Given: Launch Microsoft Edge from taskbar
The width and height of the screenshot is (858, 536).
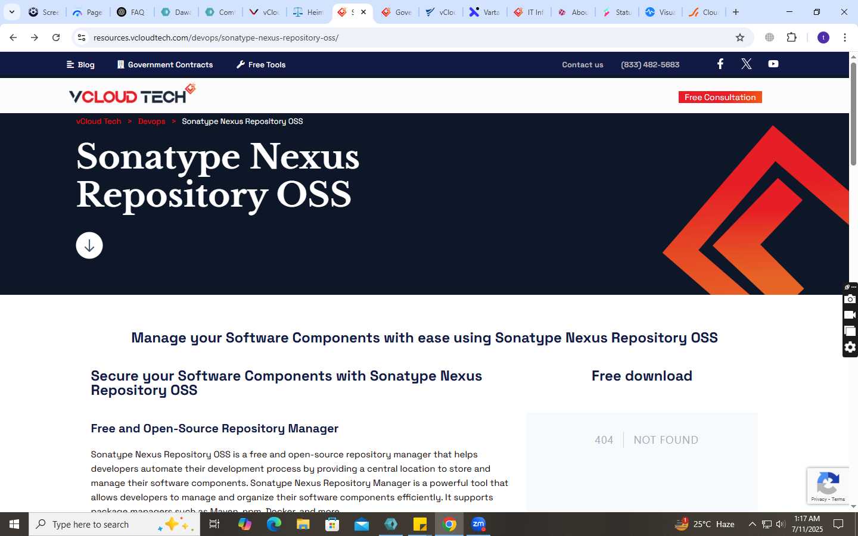Looking at the screenshot, I should tap(273, 524).
